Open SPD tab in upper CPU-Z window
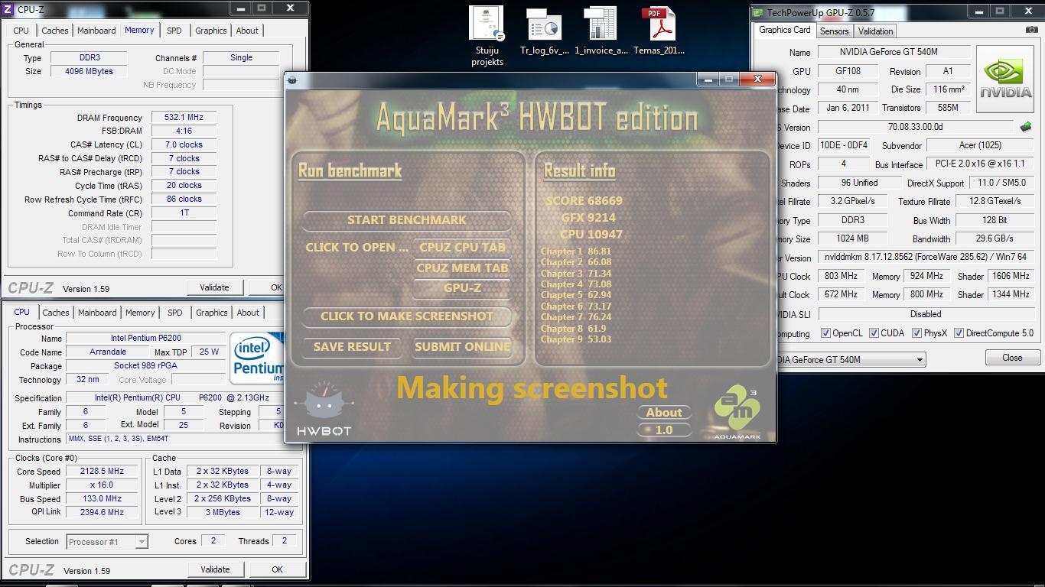The image size is (1045, 587). [x=174, y=31]
